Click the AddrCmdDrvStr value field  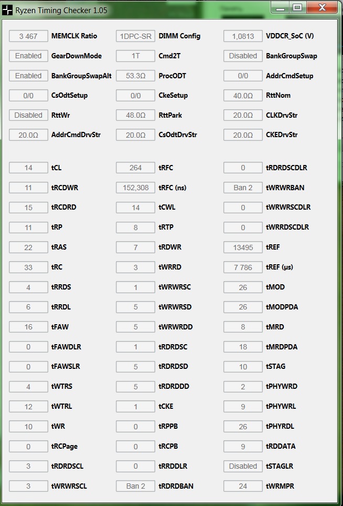coord(28,135)
